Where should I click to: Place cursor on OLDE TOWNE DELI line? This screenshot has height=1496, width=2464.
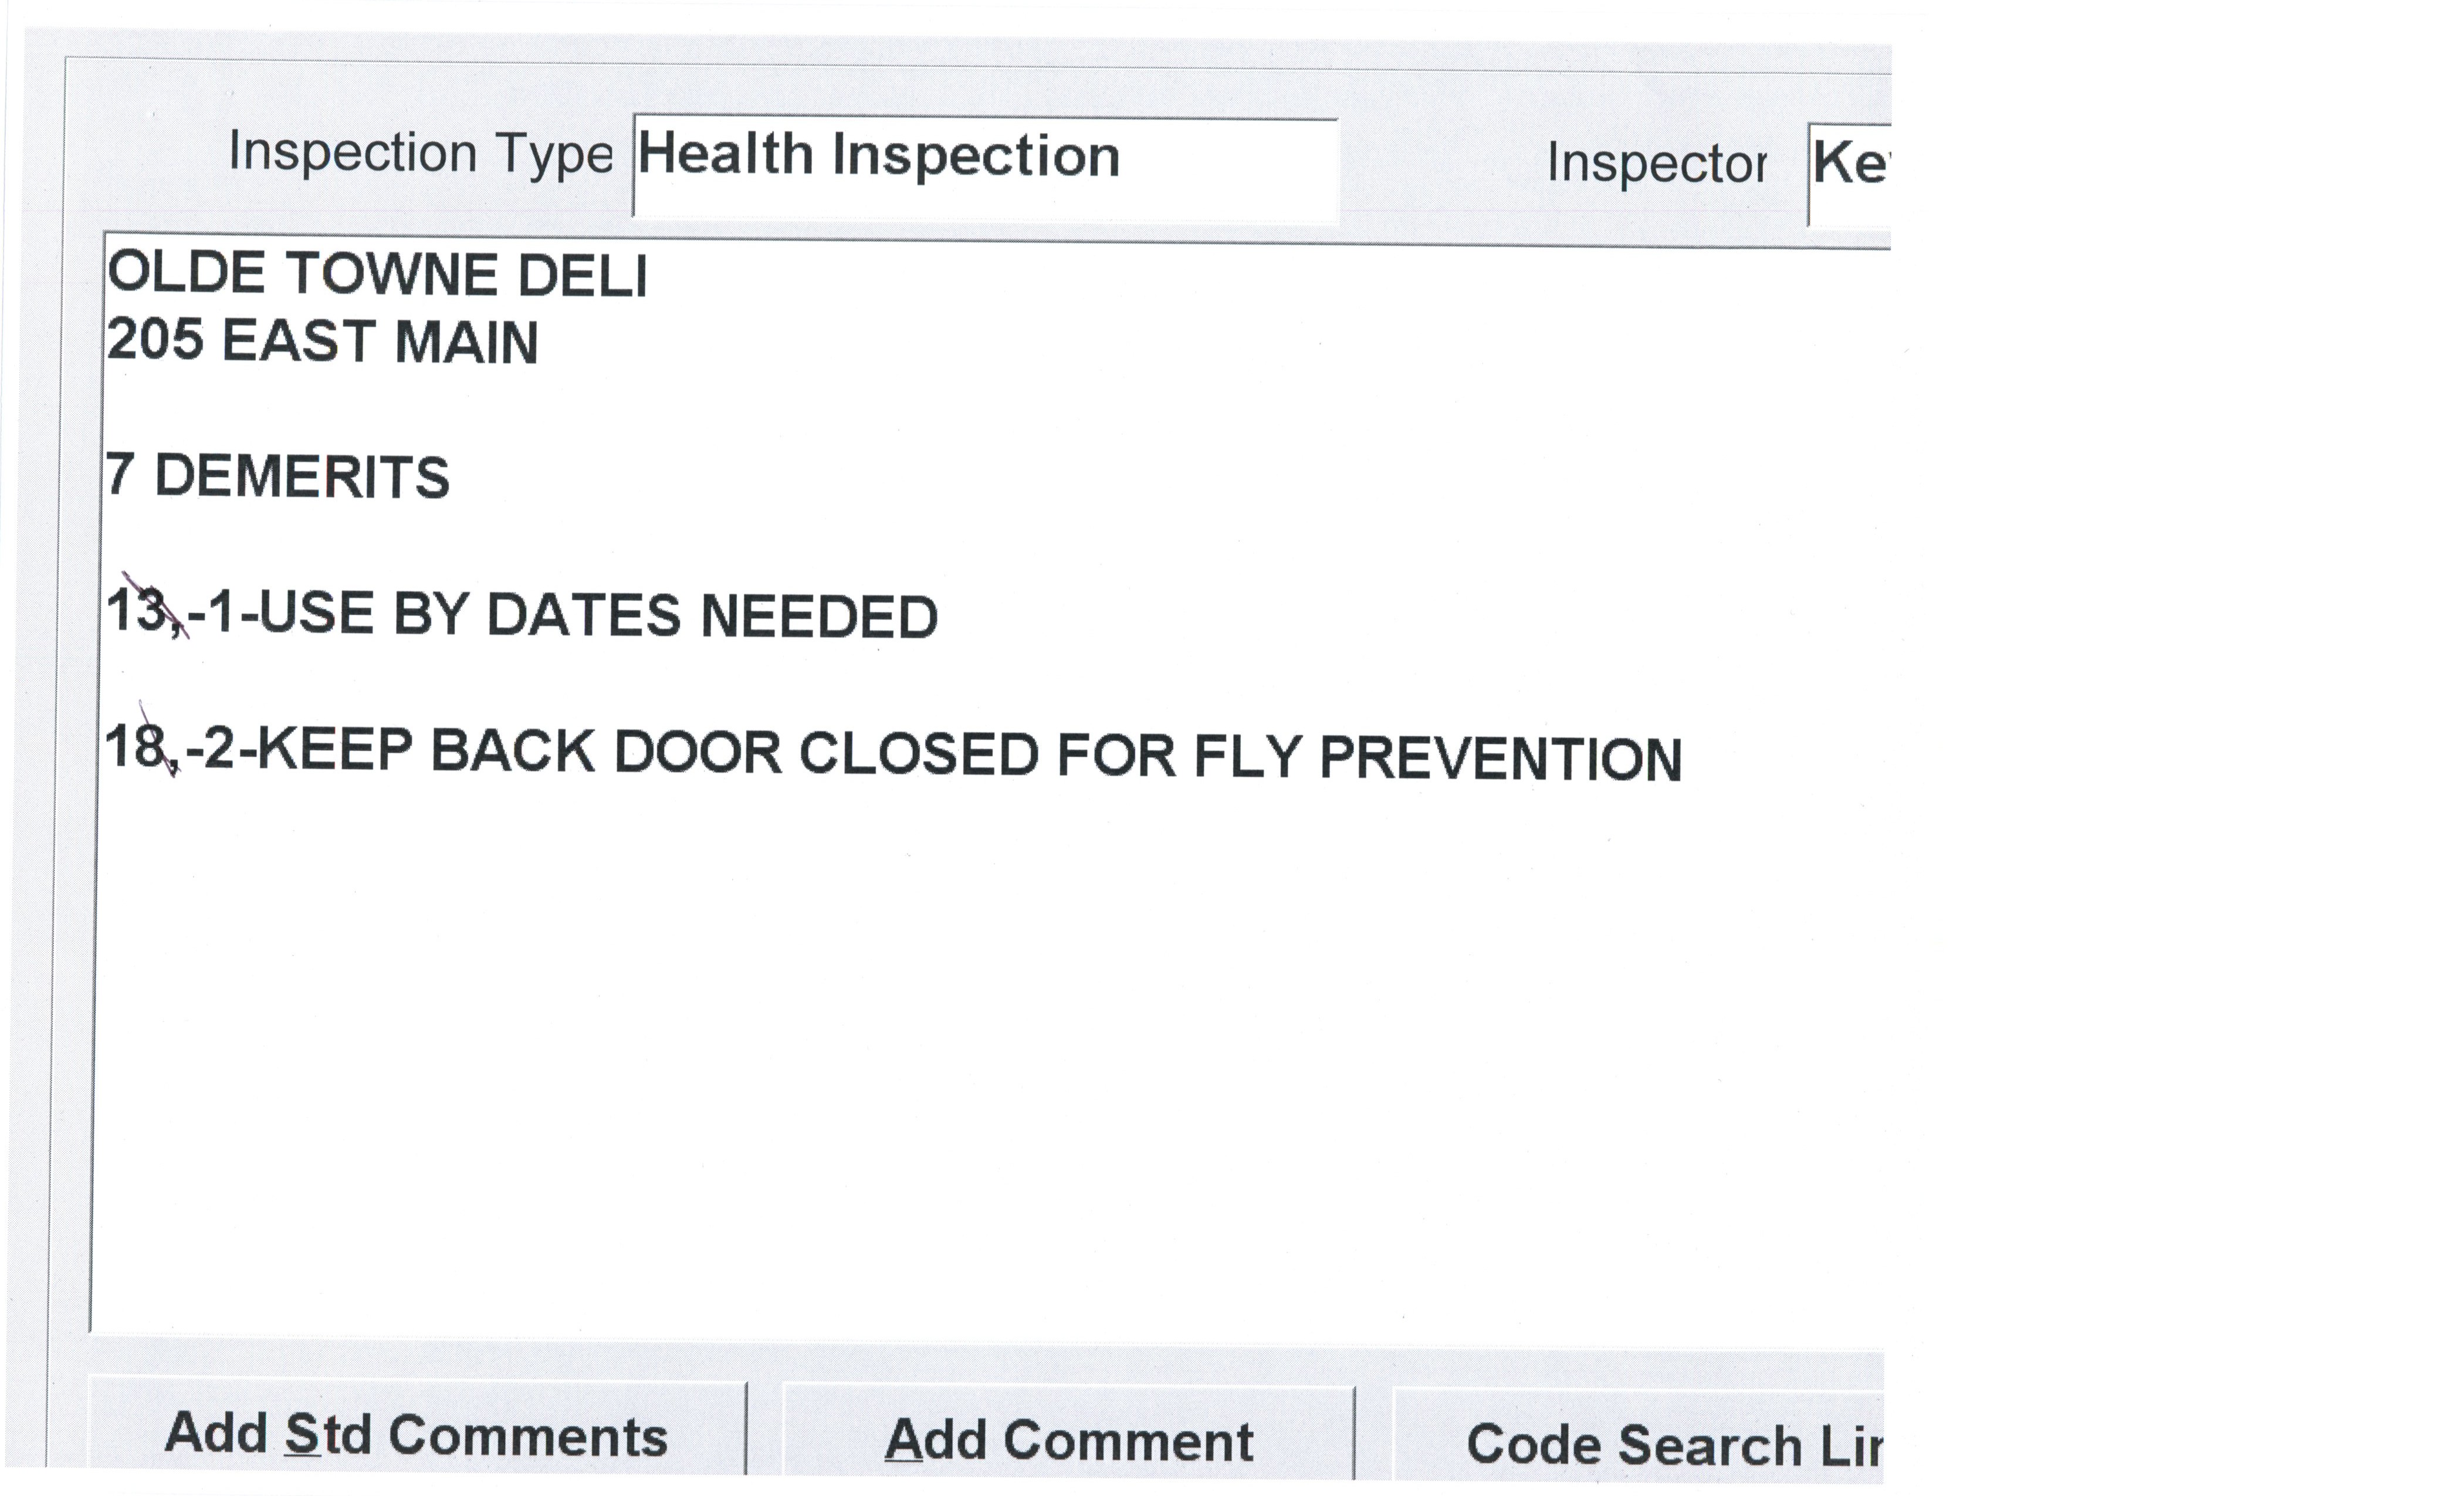[x=377, y=274]
